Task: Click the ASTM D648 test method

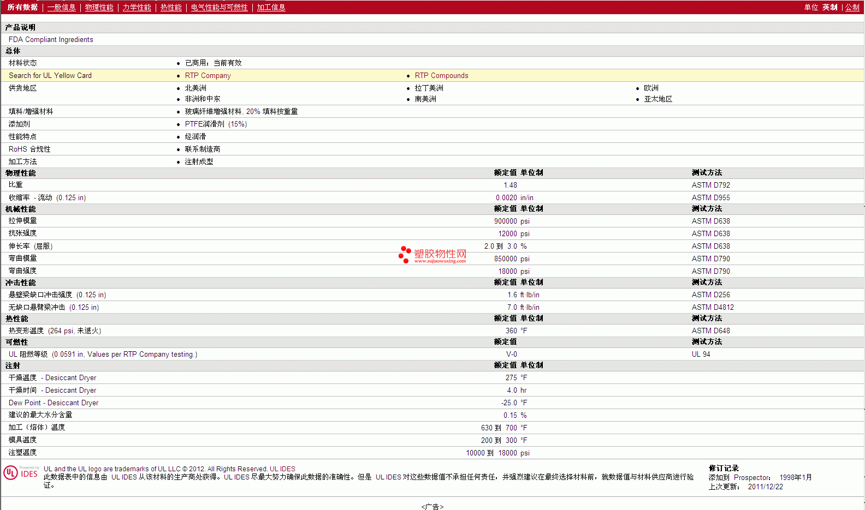Action: [x=711, y=331]
